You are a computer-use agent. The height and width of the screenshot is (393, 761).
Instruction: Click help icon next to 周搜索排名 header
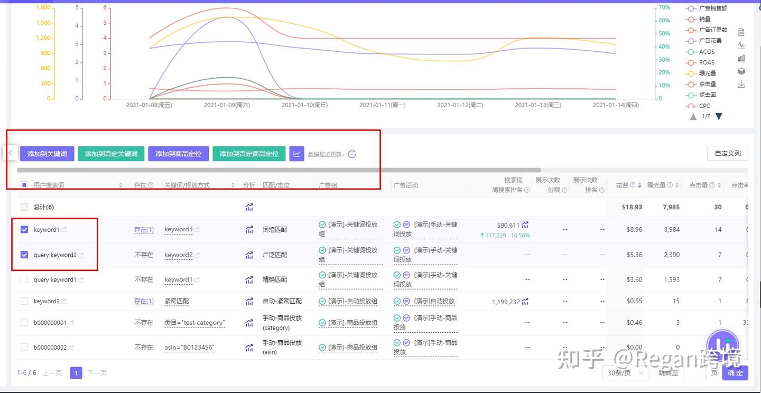(x=527, y=190)
